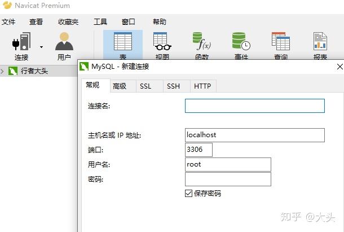
Task: Click the username field containing root
Action: (228, 164)
